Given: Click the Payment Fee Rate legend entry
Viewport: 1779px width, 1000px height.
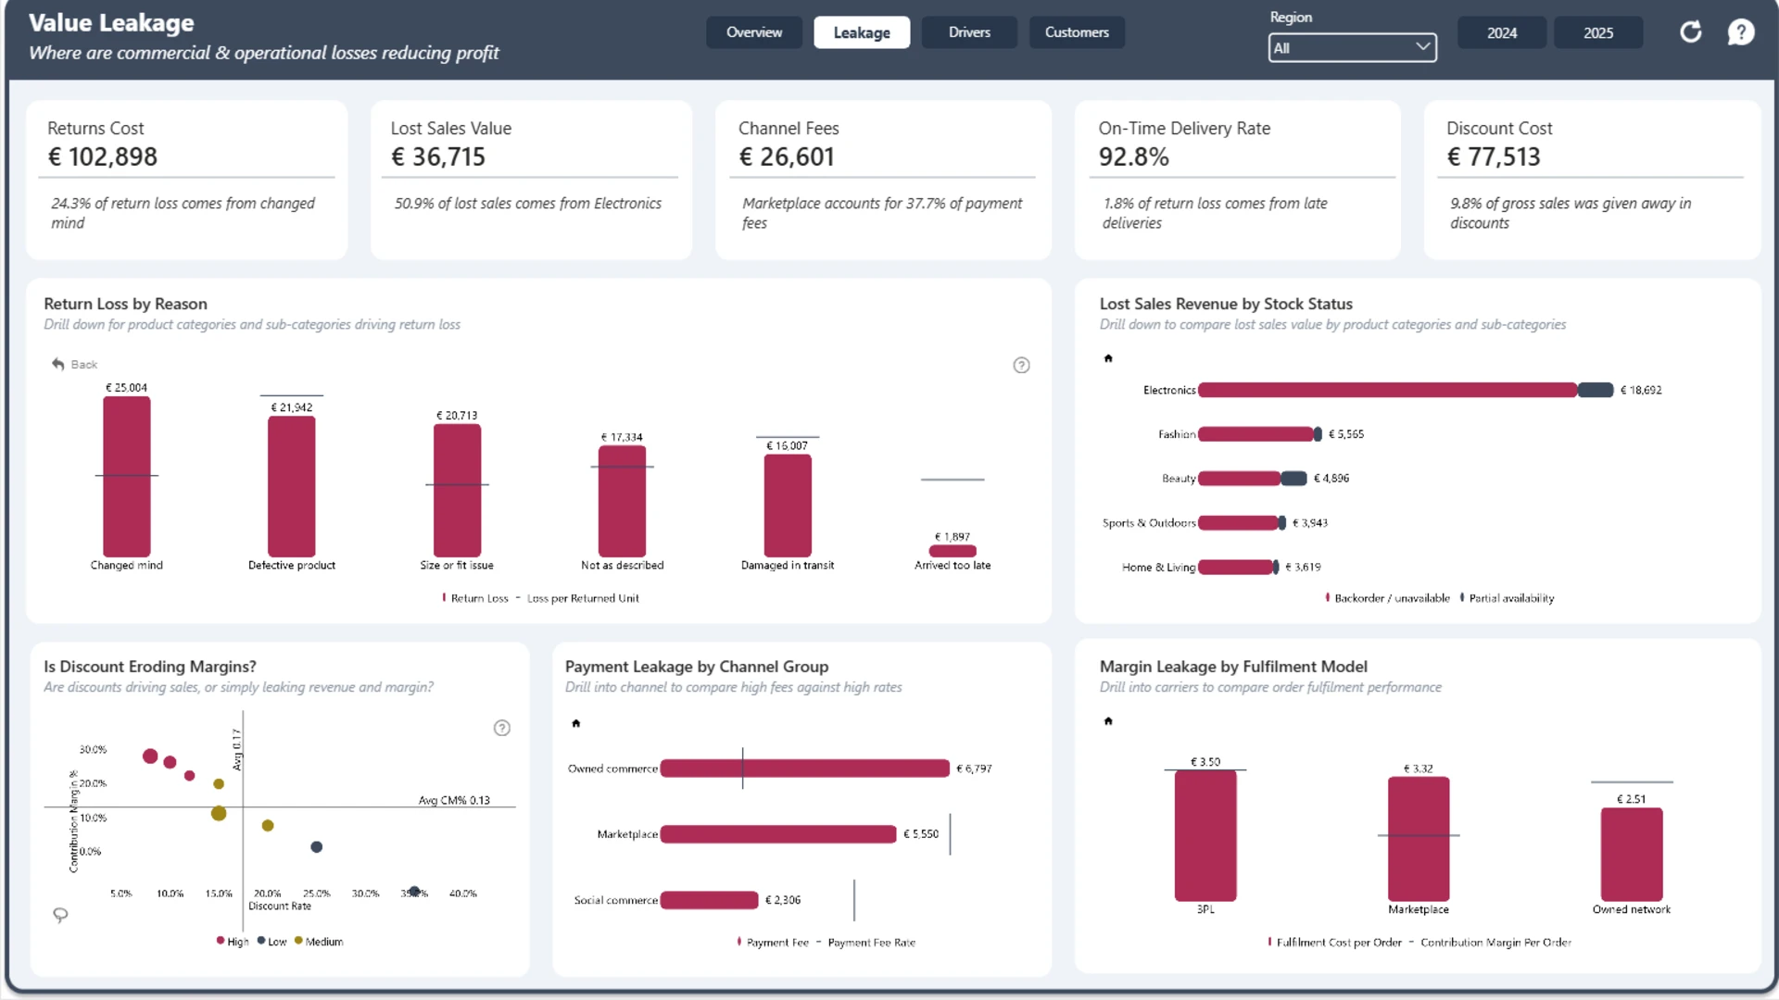Looking at the screenshot, I should [866, 943].
